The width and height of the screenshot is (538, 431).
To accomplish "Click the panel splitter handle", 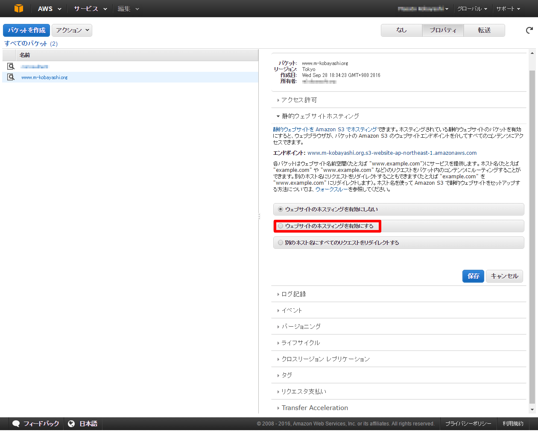I will coord(259,217).
